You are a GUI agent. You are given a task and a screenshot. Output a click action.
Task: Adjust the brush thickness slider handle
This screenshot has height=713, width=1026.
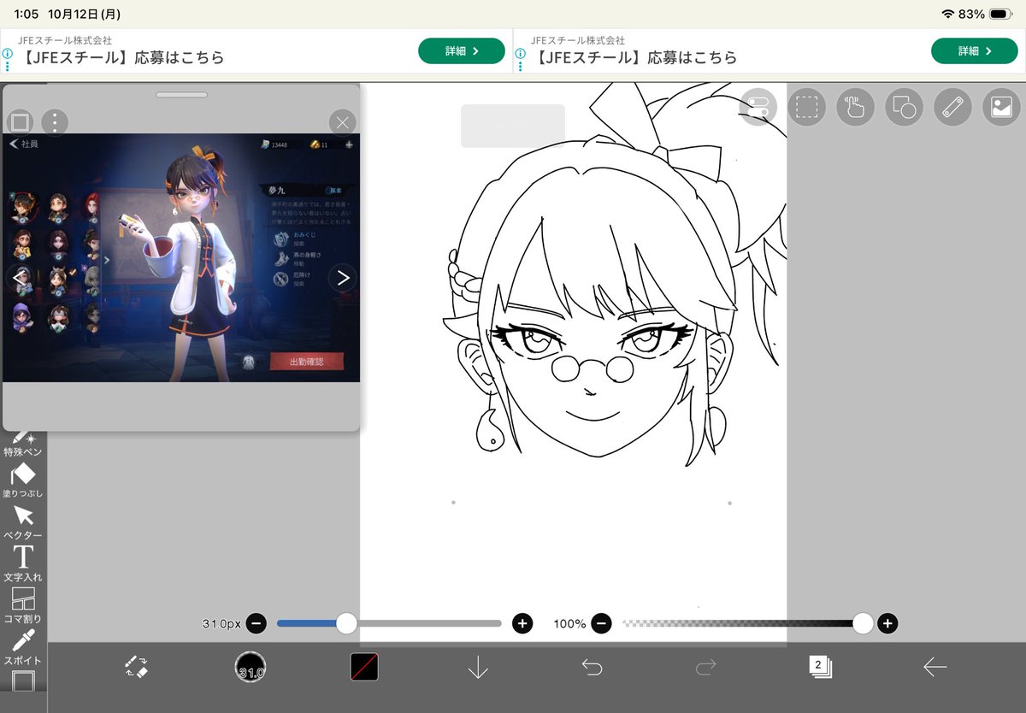point(346,623)
